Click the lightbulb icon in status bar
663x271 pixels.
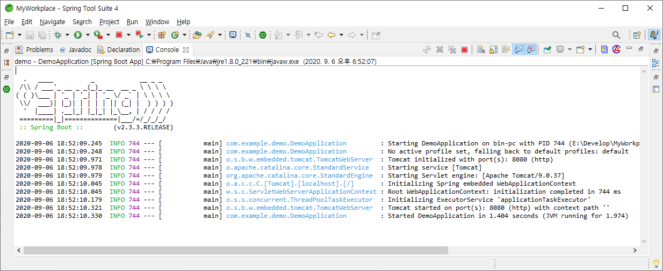[x=656, y=263]
